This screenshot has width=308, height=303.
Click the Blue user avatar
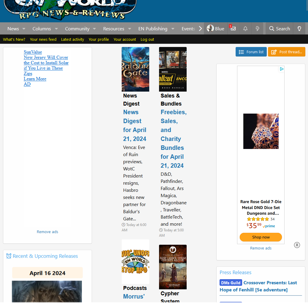tap(210, 29)
